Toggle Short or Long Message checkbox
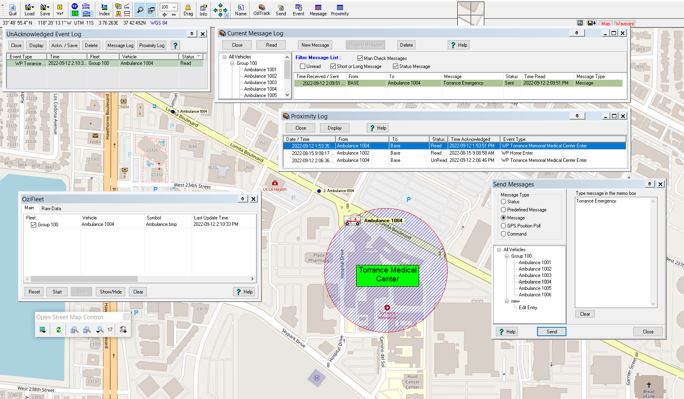 coord(333,66)
